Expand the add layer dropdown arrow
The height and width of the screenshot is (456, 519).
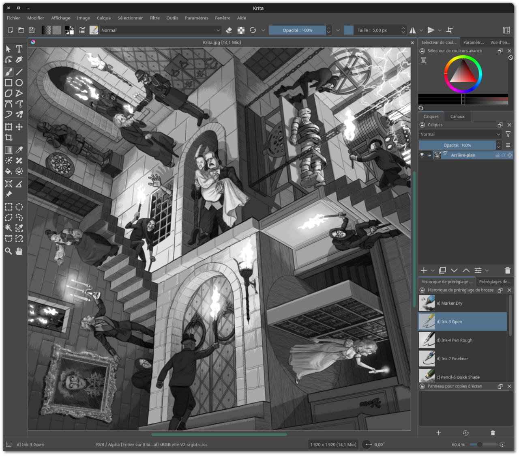click(x=433, y=271)
